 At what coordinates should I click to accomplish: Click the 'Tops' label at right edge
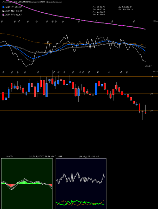[155, 21]
